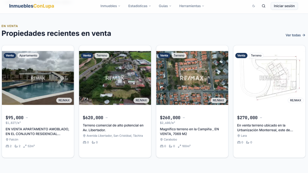This screenshot has width=308, height=173.
Task: Click Venta badge on the $260,000 card
Action: 164,56
